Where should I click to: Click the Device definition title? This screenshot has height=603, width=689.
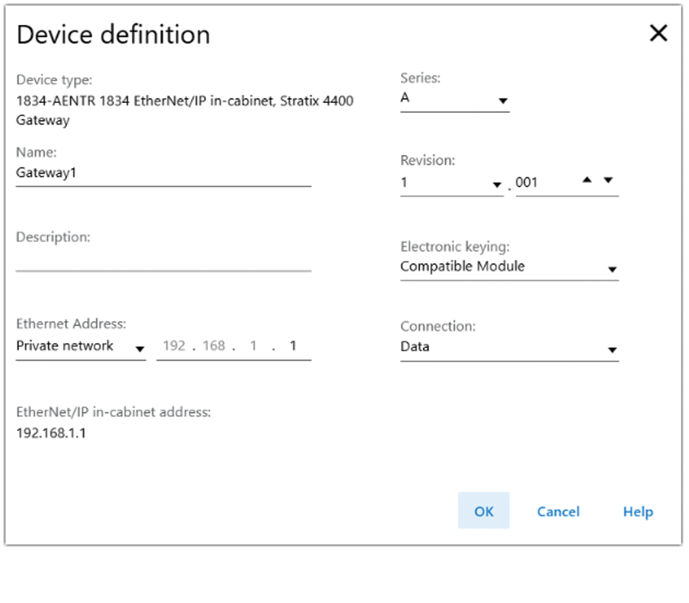click(x=114, y=35)
